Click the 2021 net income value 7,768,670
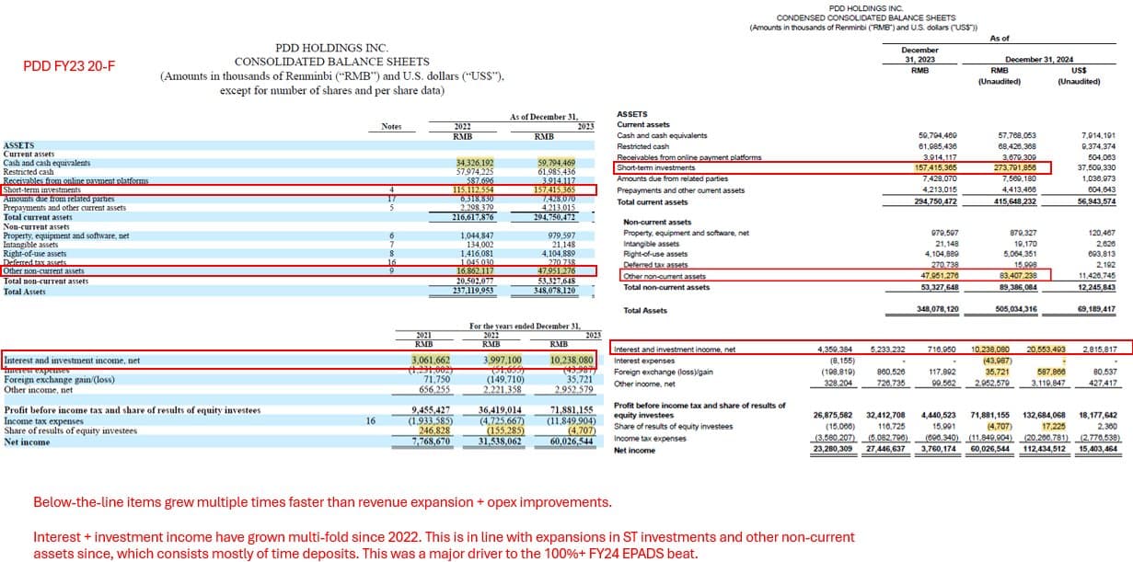This screenshot has height=562, width=1133. coord(431,441)
